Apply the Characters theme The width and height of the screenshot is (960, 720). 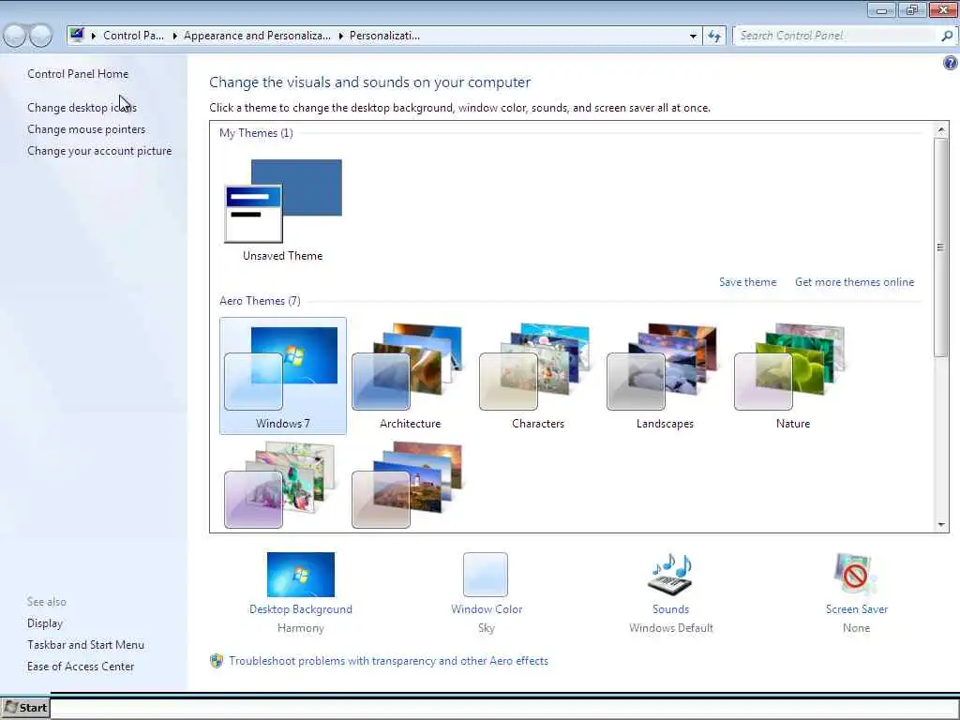pyautogui.click(x=537, y=375)
